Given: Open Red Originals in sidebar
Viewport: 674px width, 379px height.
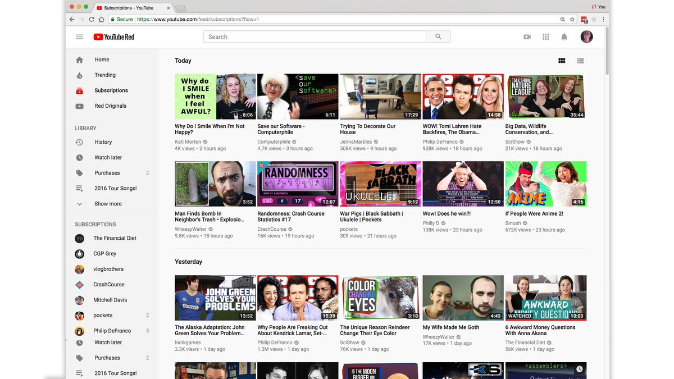Looking at the screenshot, I should click(x=112, y=106).
